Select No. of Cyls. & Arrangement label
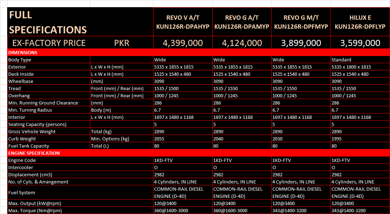The height and width of the screenshot is (214, 390). (x=80, y=182)
